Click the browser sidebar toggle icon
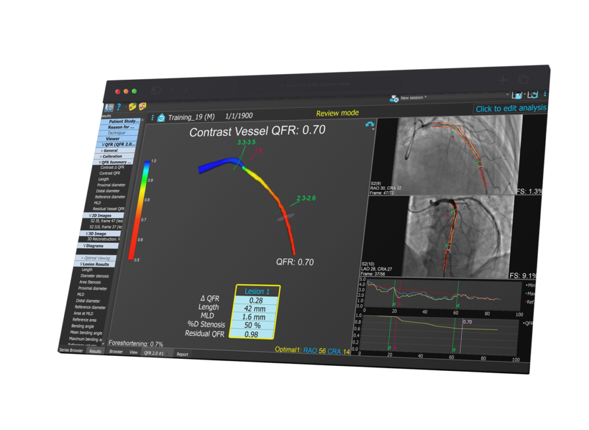 [x=155, y=90]
